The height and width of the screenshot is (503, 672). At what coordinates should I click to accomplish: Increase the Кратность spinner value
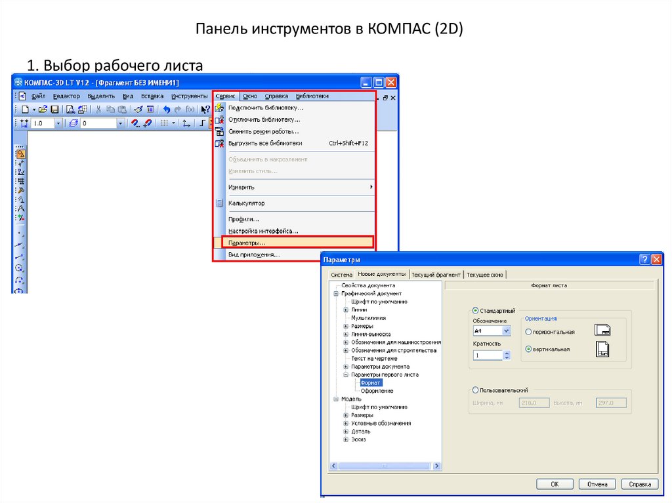point(507,353)
